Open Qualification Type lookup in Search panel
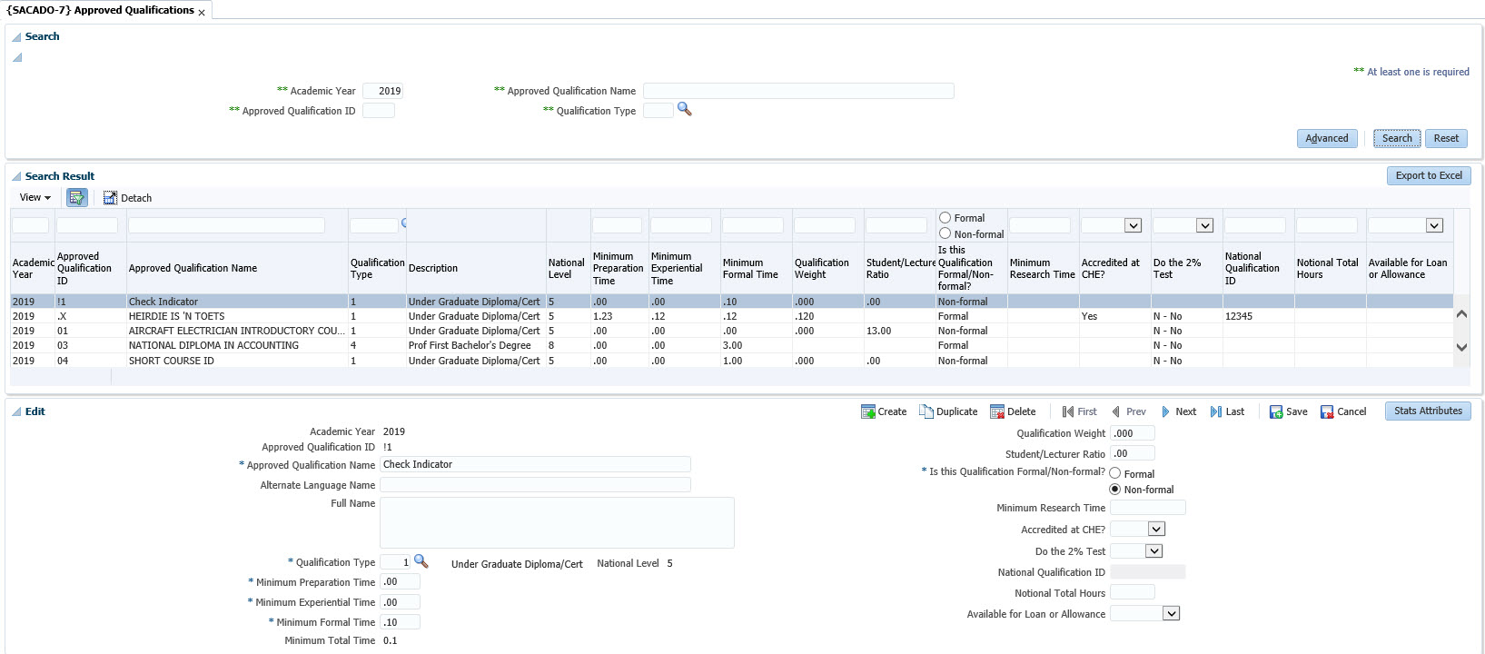1485x654 pixels. 685,110
